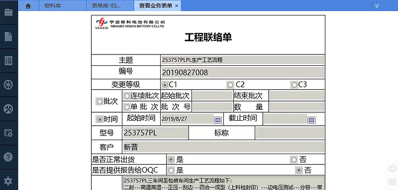Switch to the 物料库 tab

tap(63, 5)
